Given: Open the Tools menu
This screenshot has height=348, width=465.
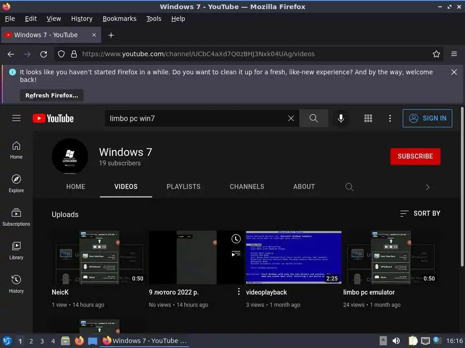Looking at the screenshot, I should (153, 19).
